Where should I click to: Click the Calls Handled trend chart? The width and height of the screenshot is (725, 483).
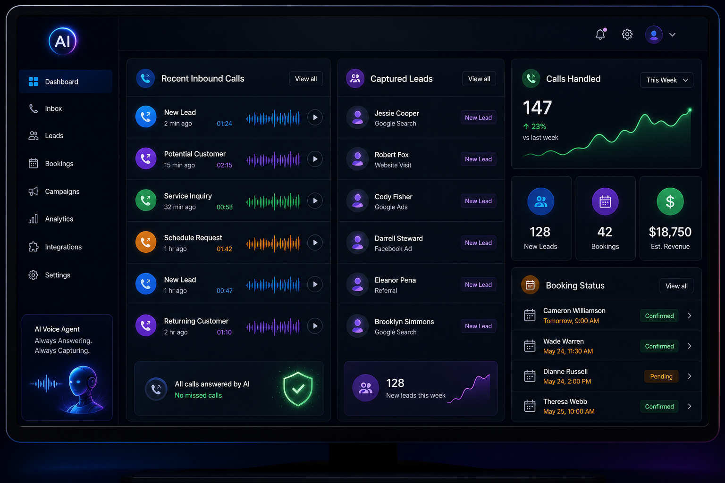coord(607,133)
